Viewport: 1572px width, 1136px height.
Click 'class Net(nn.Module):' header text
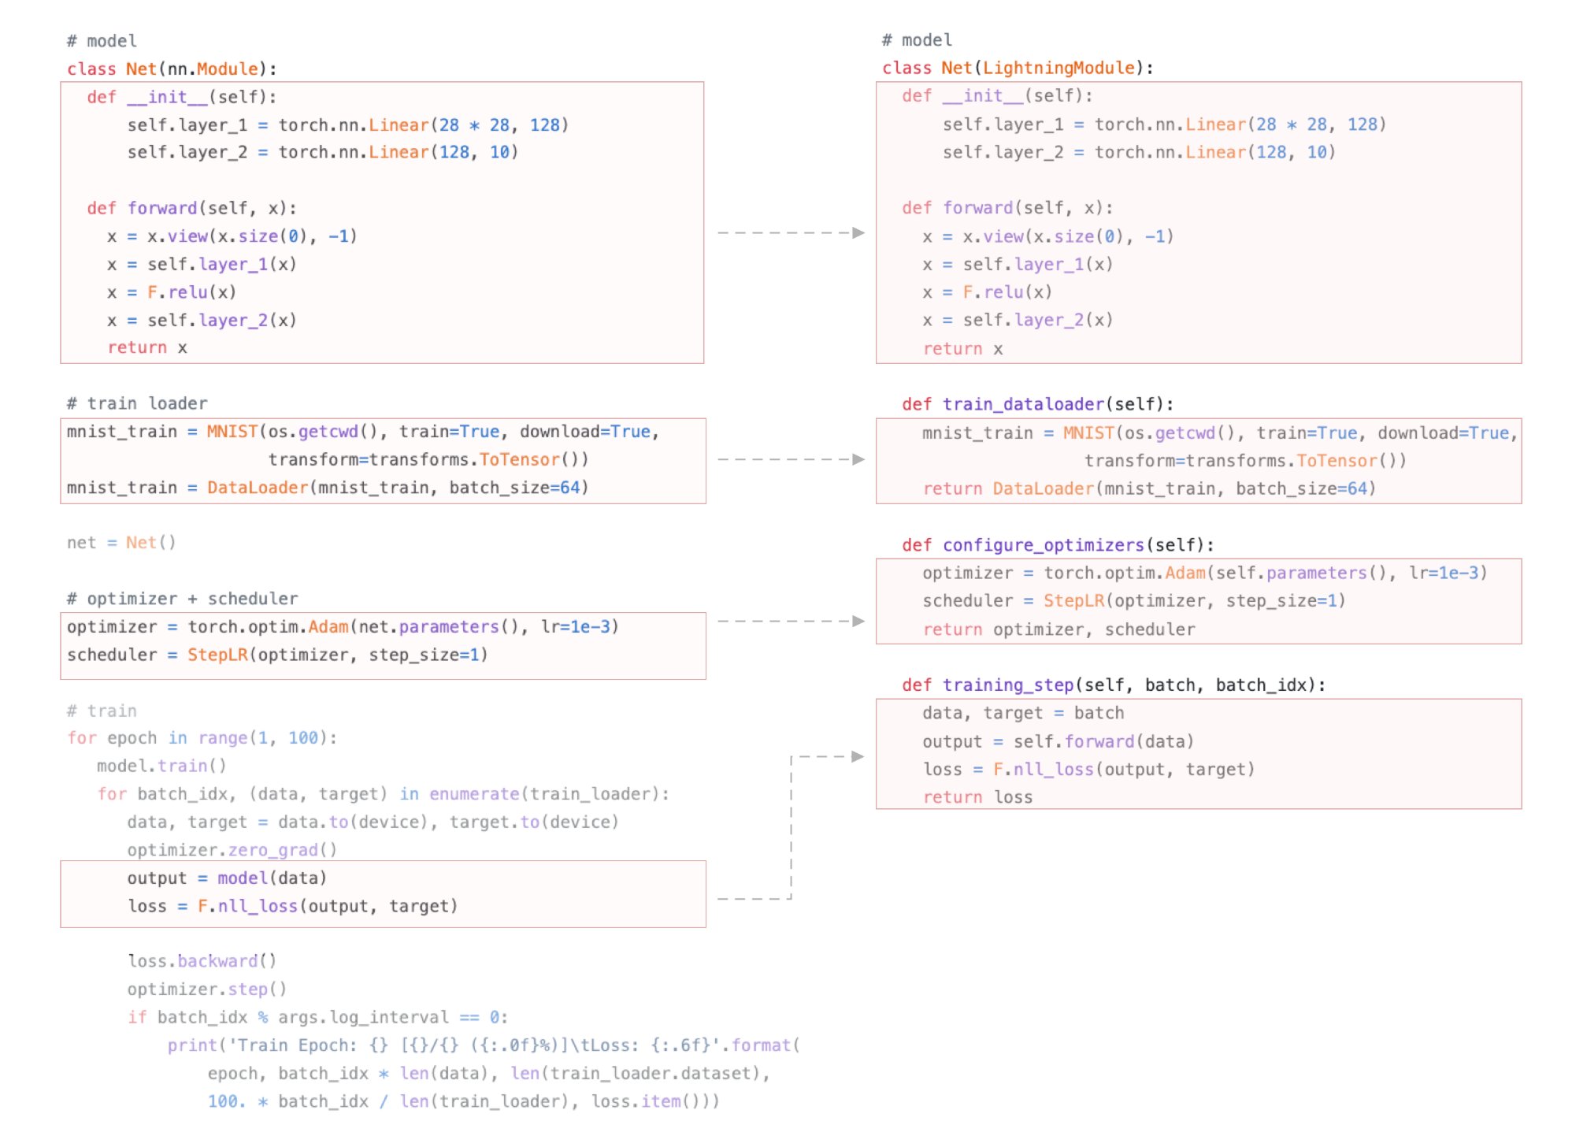click(172, 69)
